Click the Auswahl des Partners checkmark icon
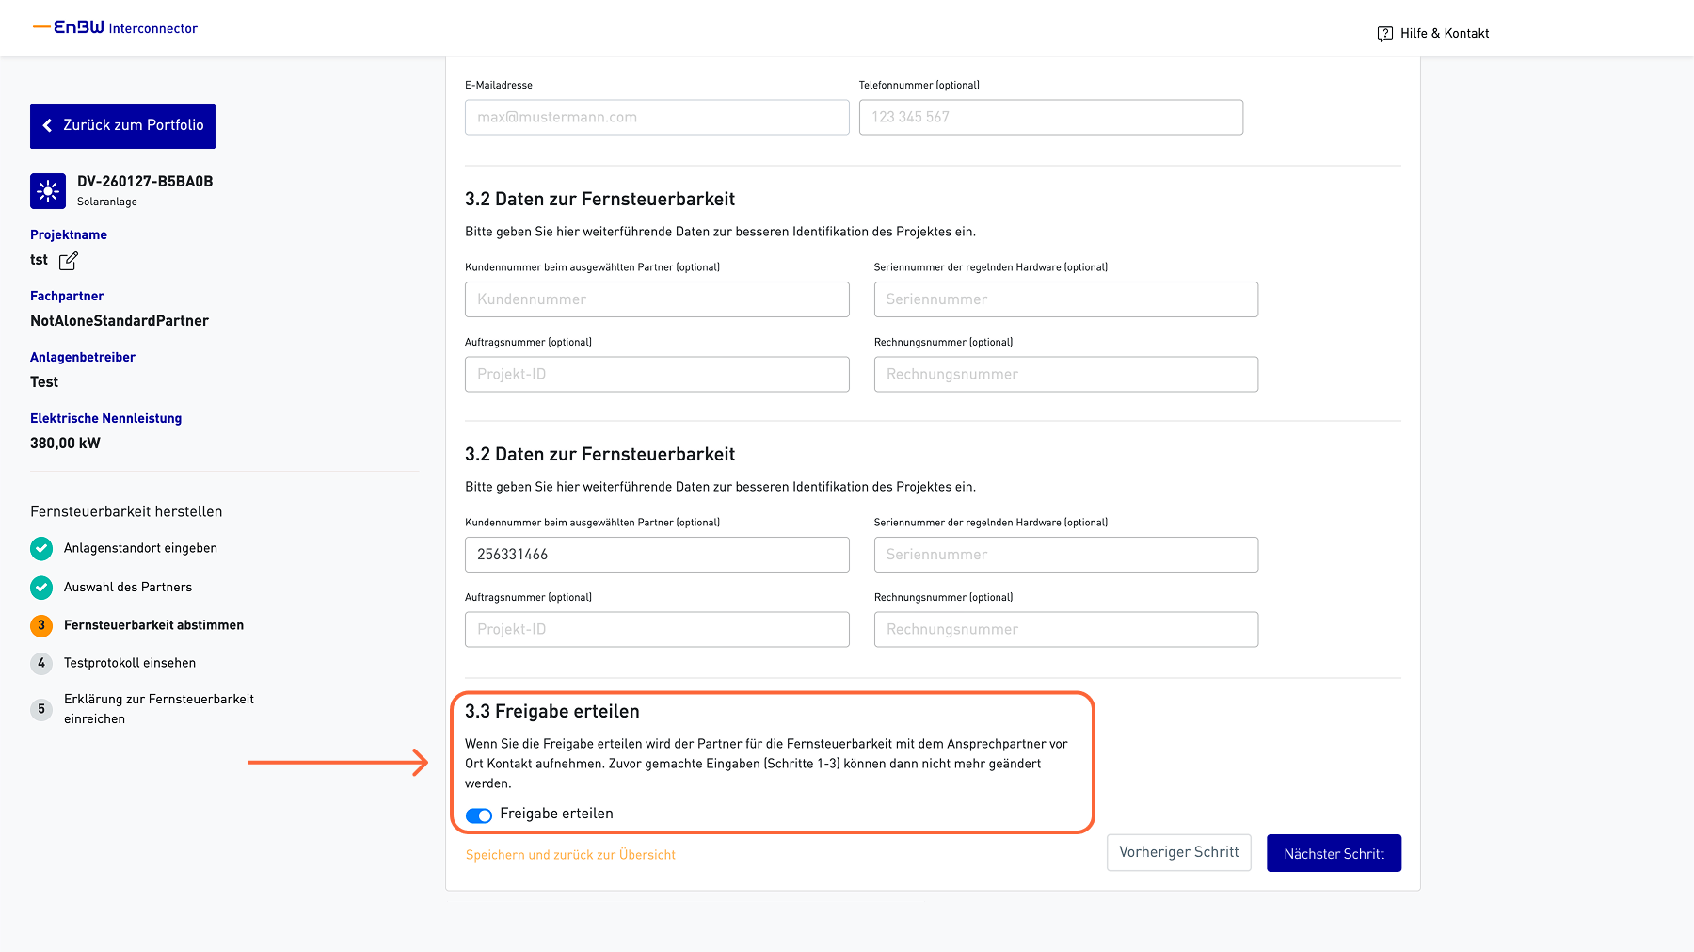Image resolution: width=1694 pixels, height=952 pixels. [41, 588]
